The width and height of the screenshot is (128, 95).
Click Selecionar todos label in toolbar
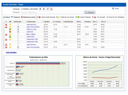point(29,17)
